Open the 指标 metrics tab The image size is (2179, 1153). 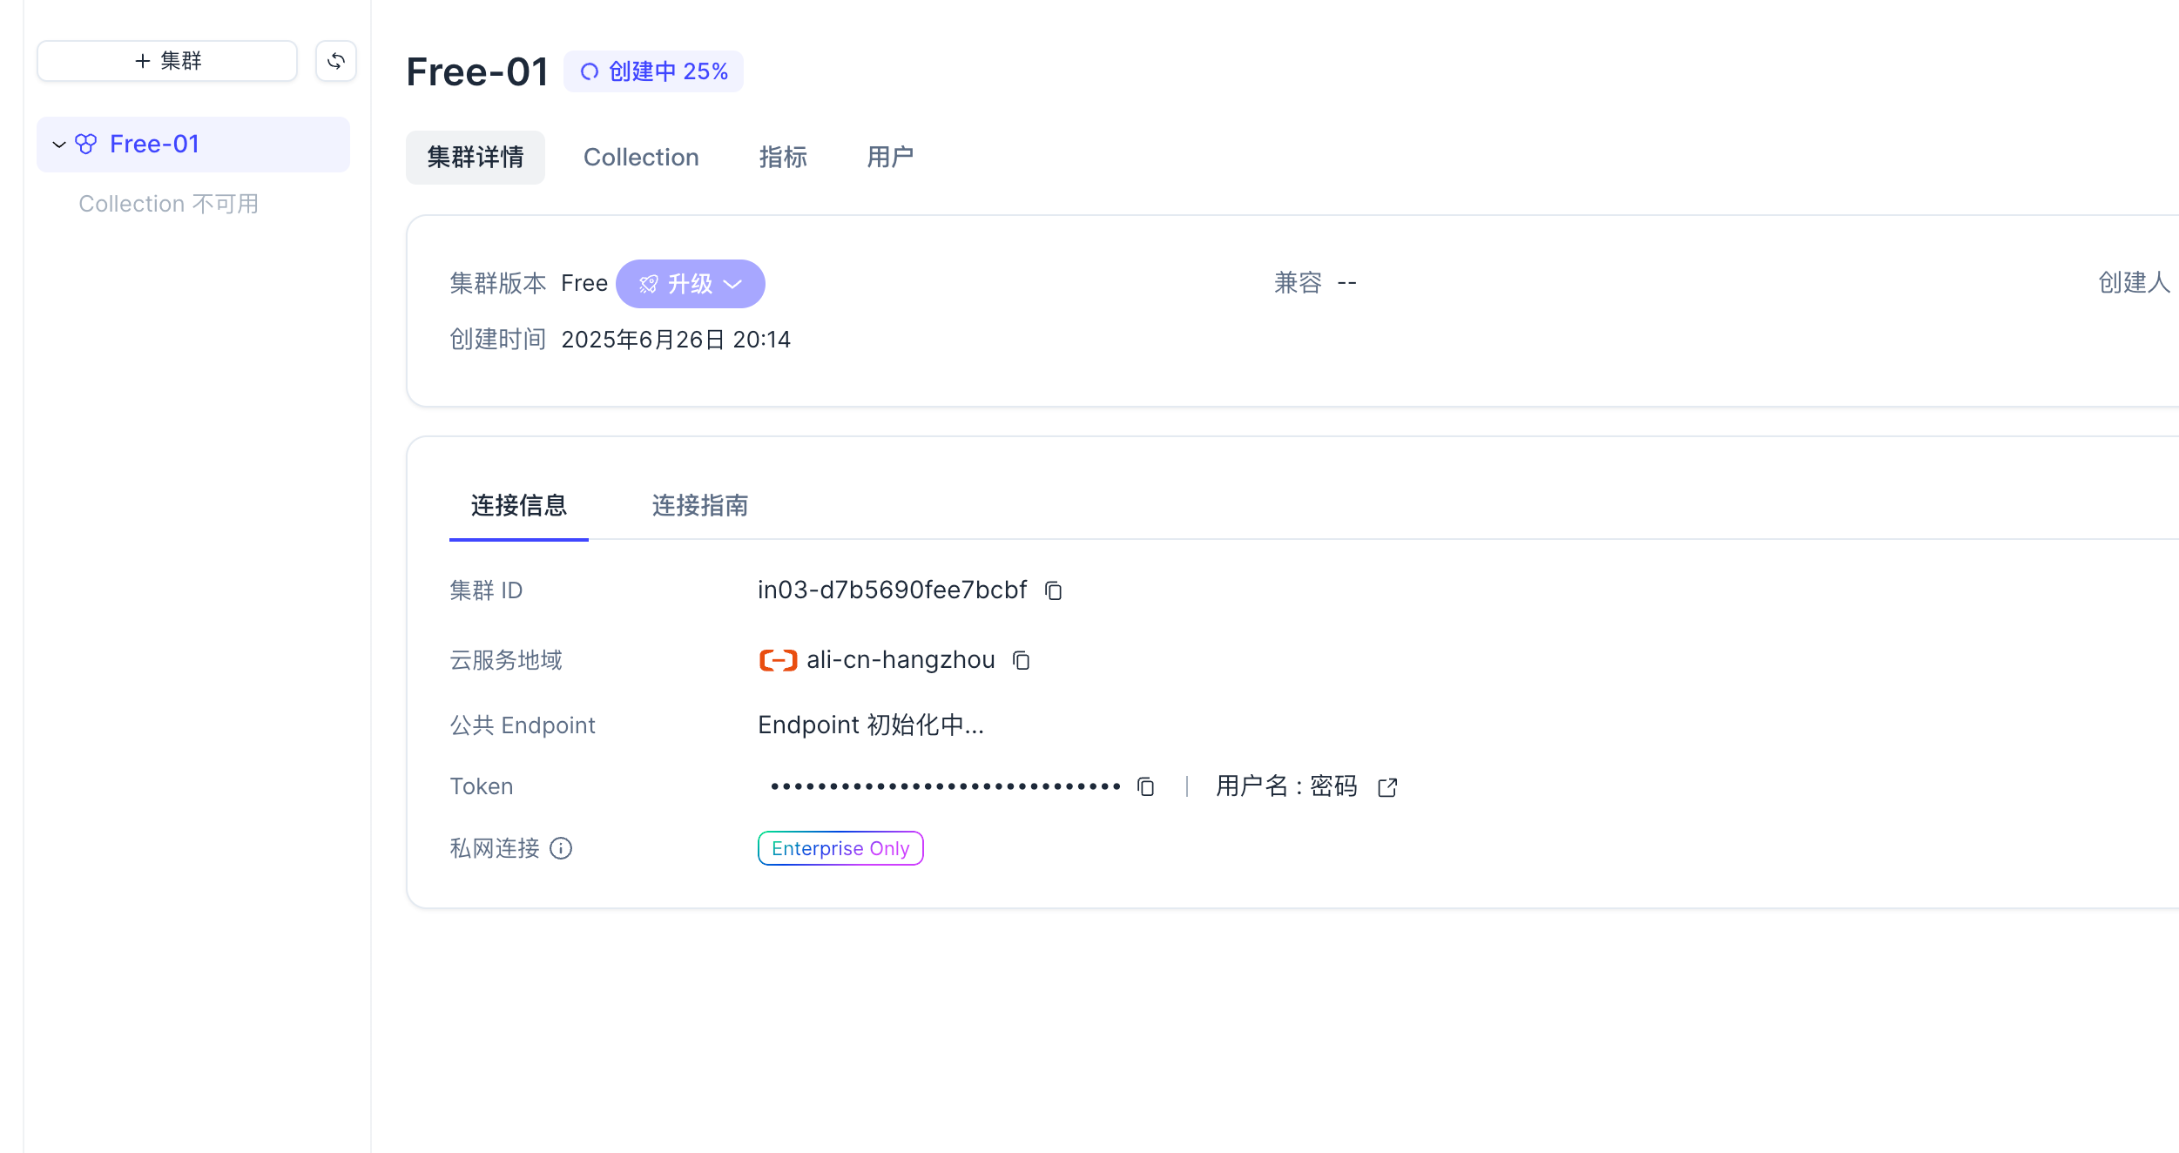782,158
